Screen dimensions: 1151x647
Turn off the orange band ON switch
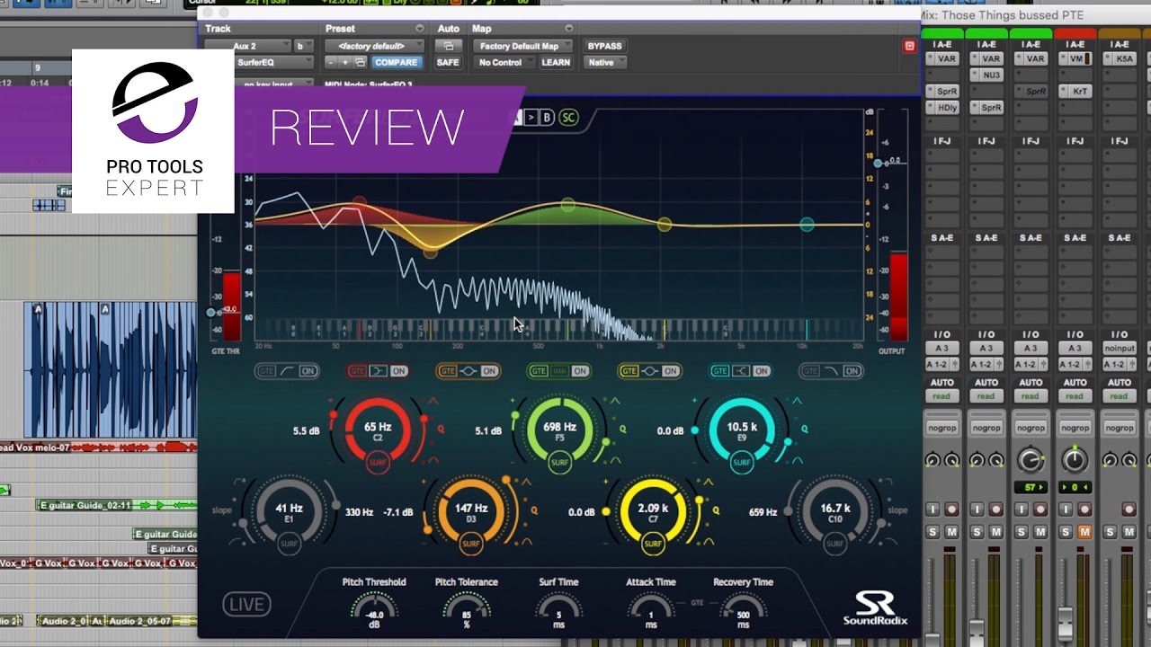[x=489, y=371]
